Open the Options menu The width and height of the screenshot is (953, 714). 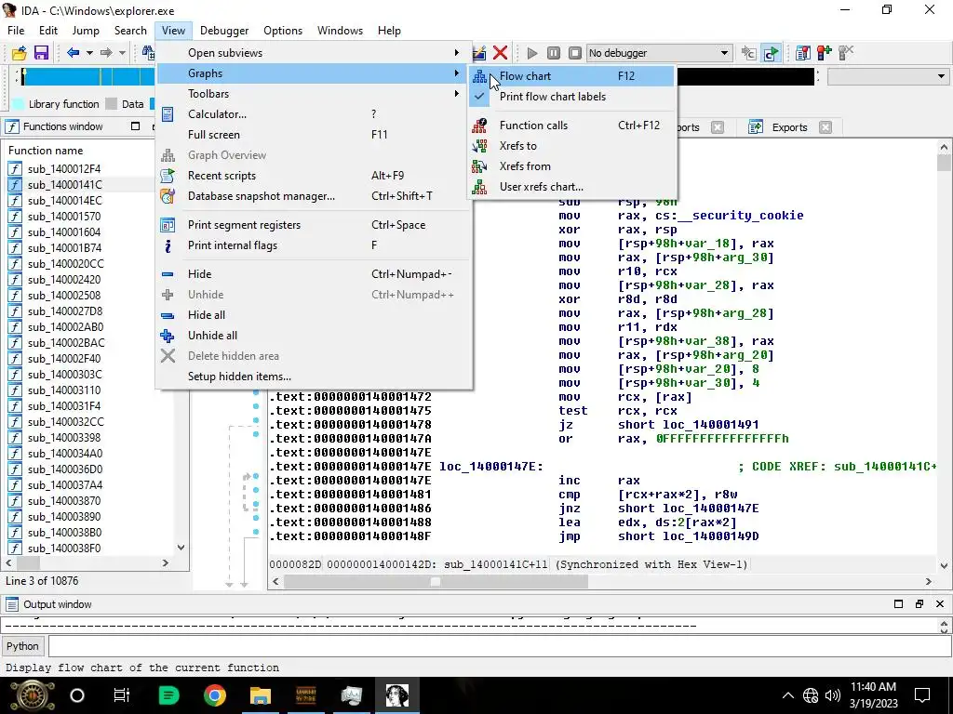pyautogui.click(x=283, y=31)
